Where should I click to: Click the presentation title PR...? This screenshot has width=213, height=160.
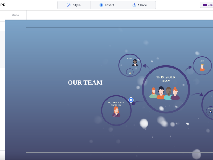tap(4, 5)
